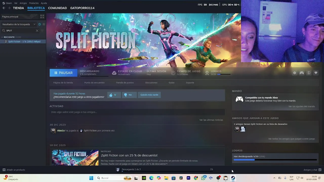The height and width of the screenshot is (182, 324).
Task: Switch to the BIBLIOTECA tab
Action: pos(36,8)
